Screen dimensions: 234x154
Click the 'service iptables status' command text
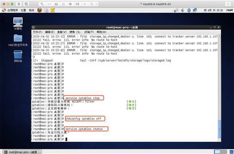tap(84, 129)
